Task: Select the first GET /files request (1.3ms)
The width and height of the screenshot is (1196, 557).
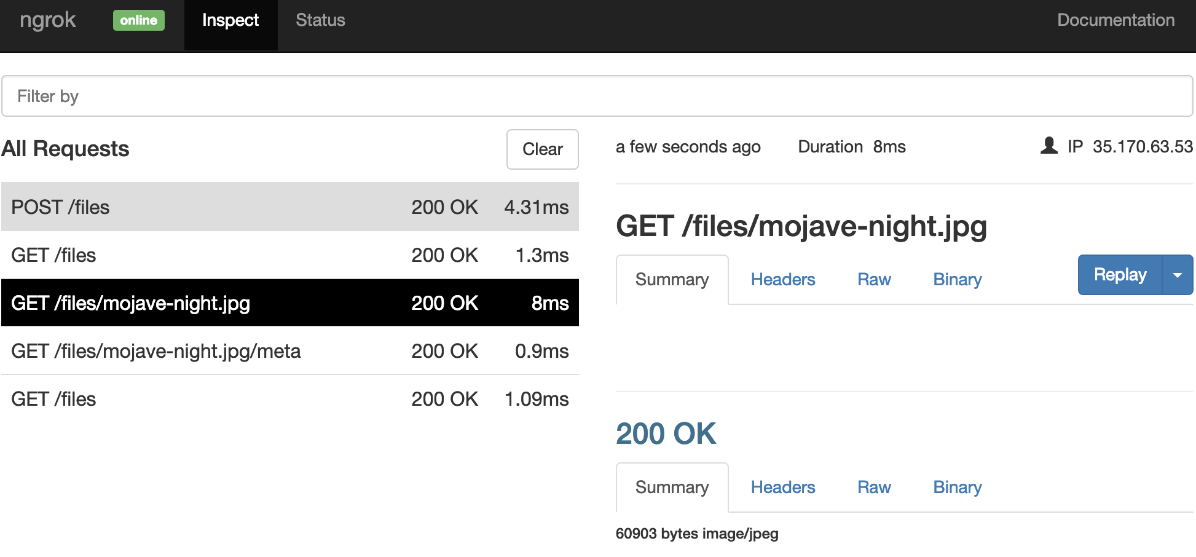Action: pos(289,255)
